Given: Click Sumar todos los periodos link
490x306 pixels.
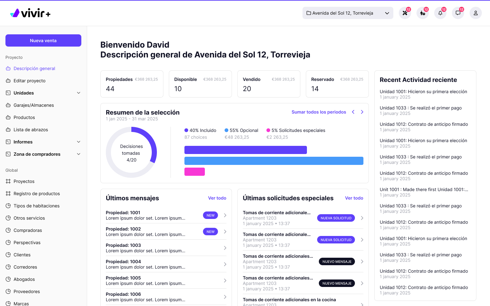Looking at the screenshot, I should pyautogui.click(x=318, y=112).
